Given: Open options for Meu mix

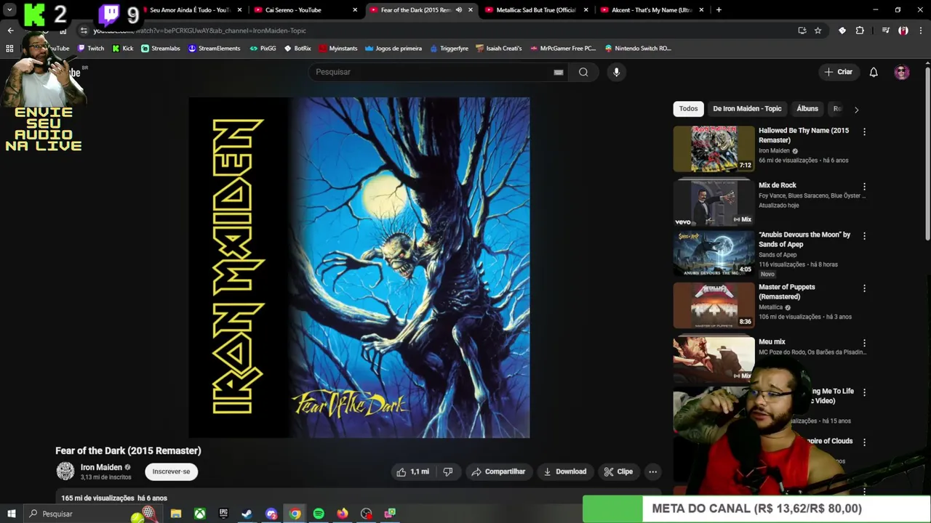Looking at the screenshot, I should pyautogui.click(x=864, y=343).
